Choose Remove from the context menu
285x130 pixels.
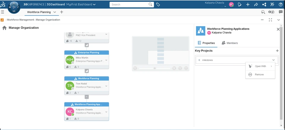tap(260, 74)
